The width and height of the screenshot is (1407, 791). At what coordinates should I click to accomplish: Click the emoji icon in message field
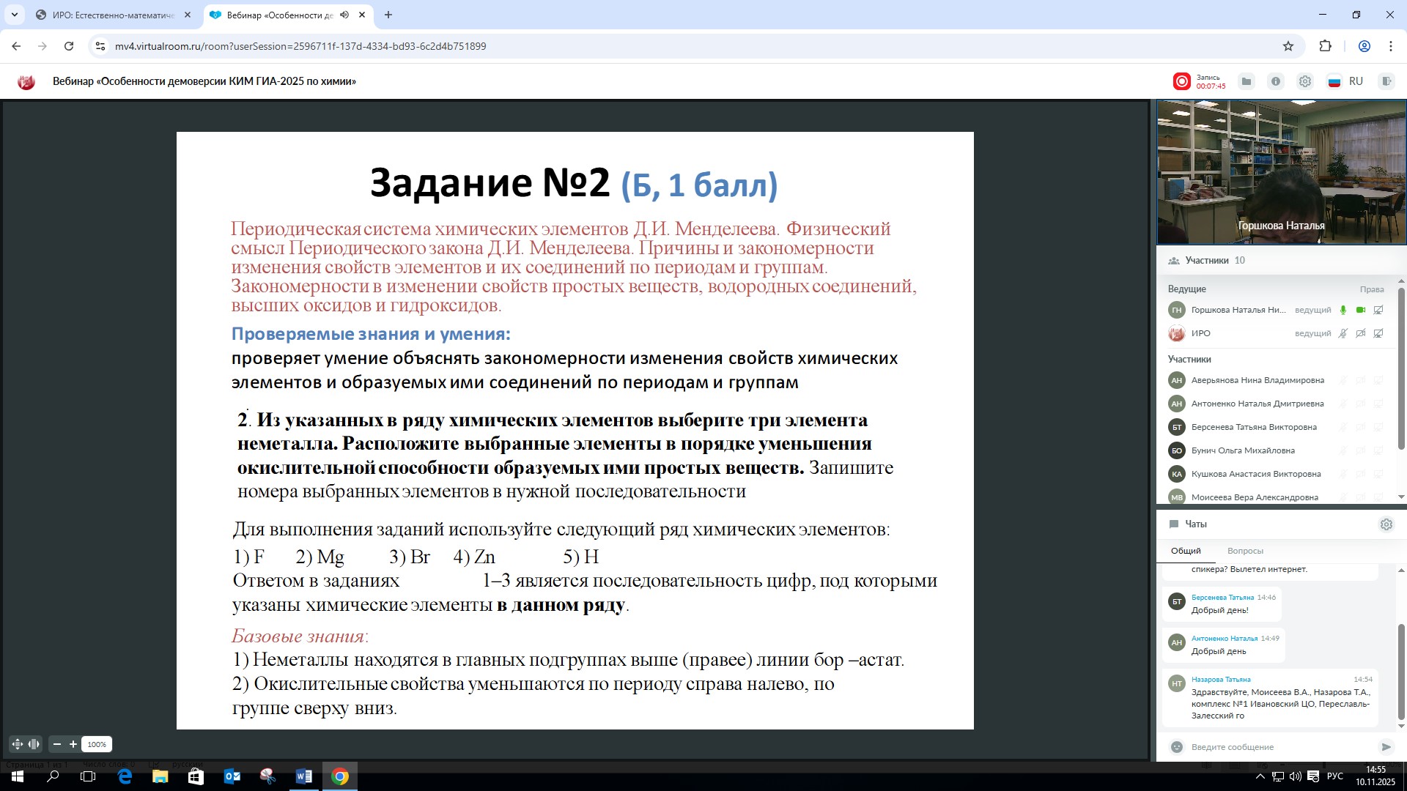1177,747
